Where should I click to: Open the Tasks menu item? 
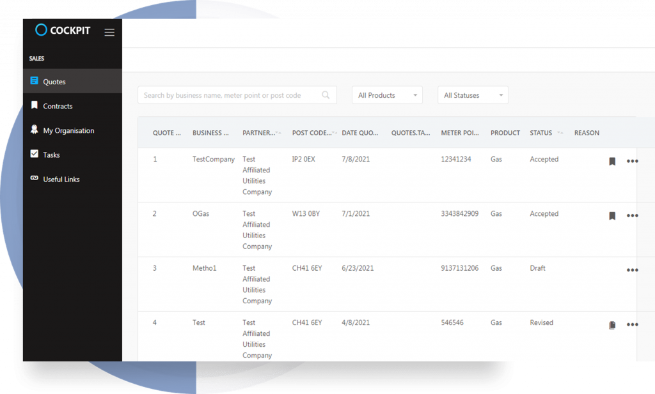pyautogui.click(x=73, y=155)
